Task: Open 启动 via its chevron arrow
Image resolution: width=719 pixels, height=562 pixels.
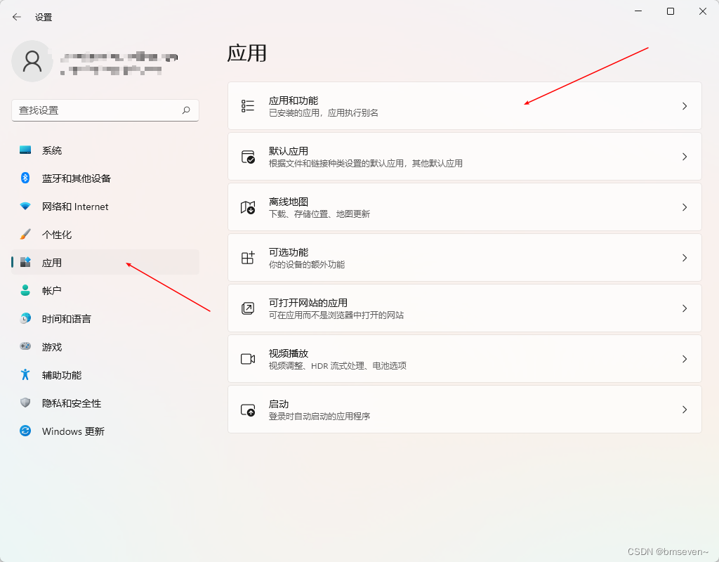Action: 685,409
